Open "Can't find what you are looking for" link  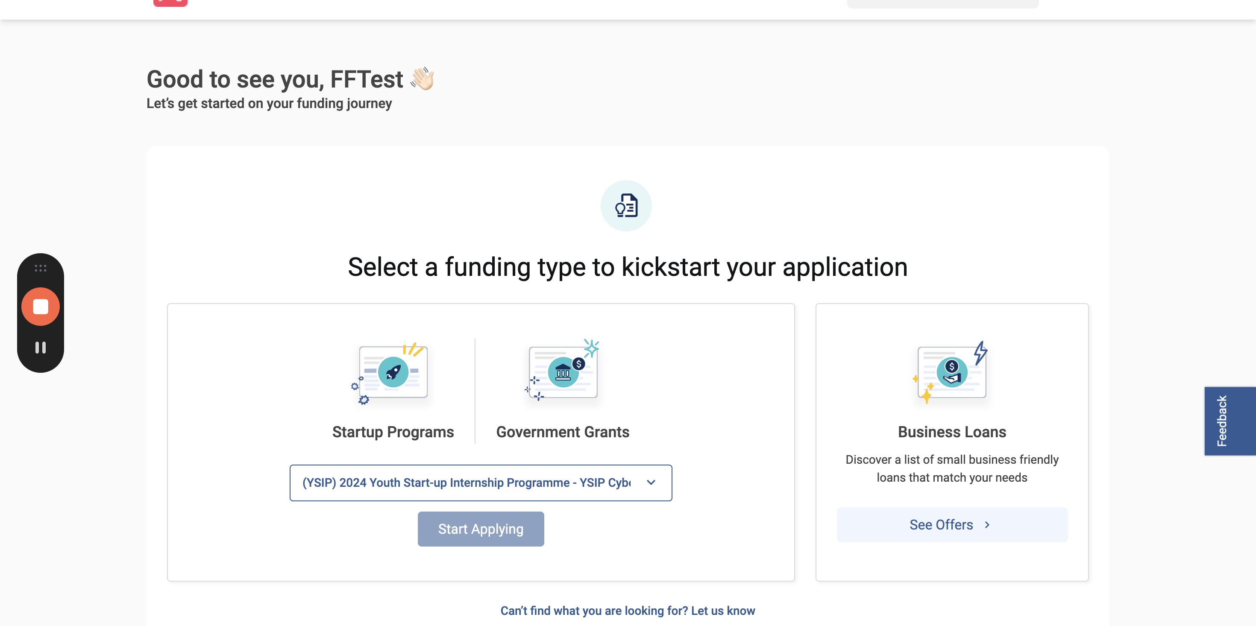[x=628, y=610]
